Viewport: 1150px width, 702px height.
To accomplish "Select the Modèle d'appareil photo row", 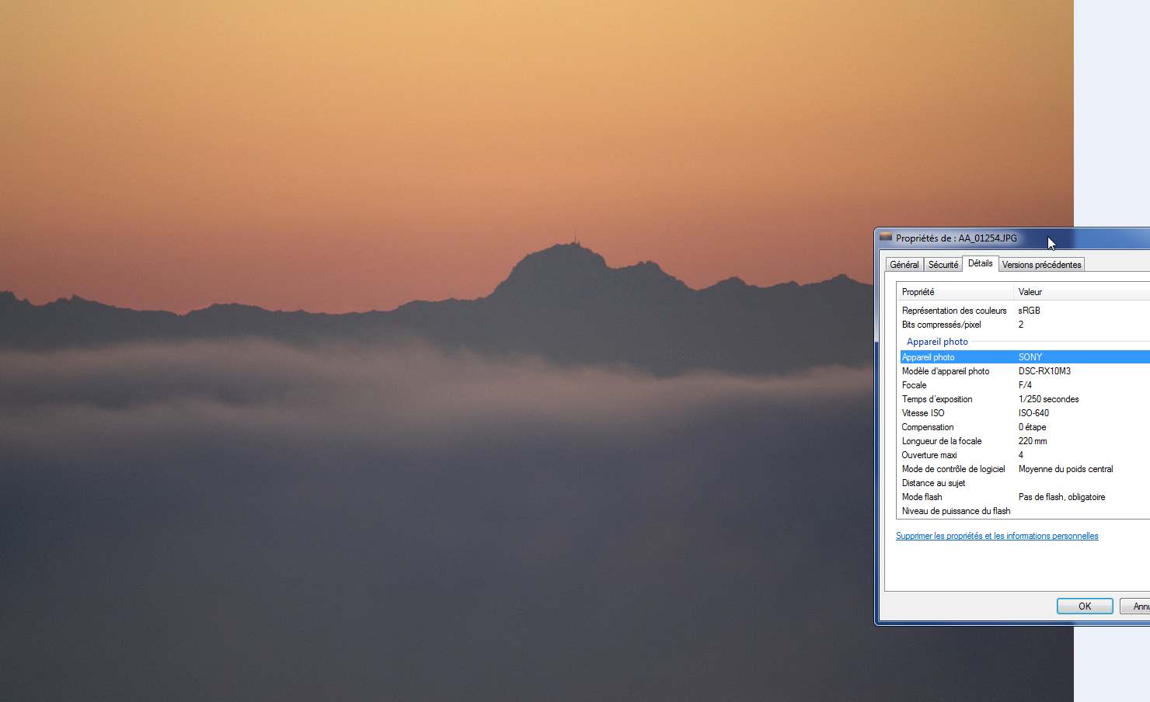I will tap(1025, 371).
